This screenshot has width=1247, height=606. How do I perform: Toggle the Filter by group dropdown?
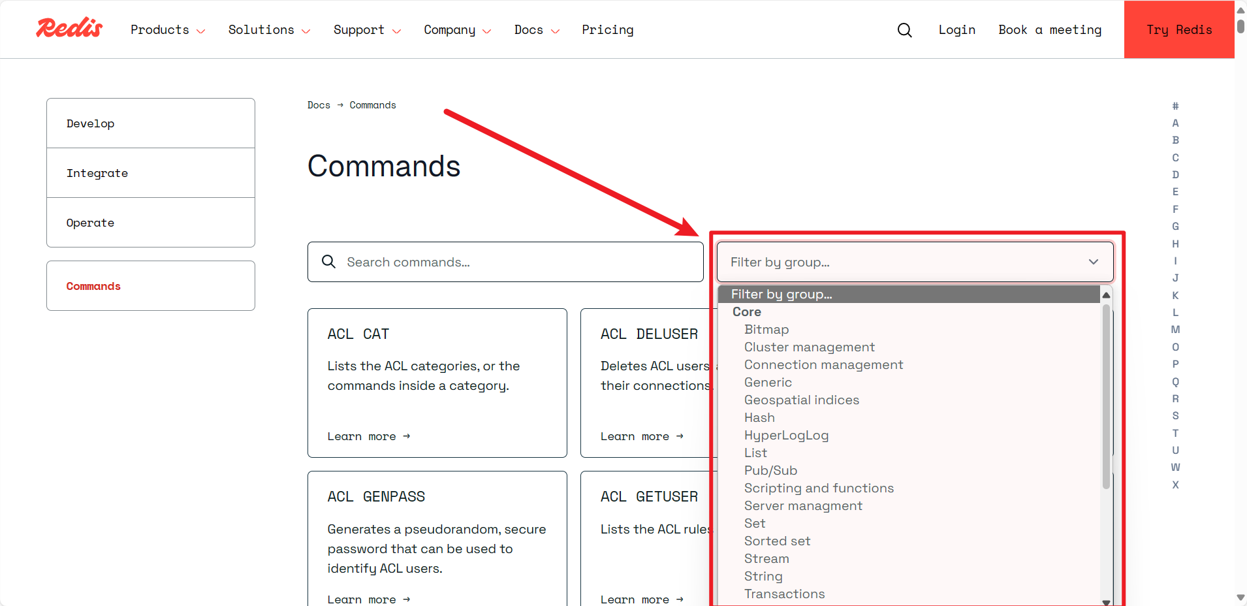coord(915,262)
